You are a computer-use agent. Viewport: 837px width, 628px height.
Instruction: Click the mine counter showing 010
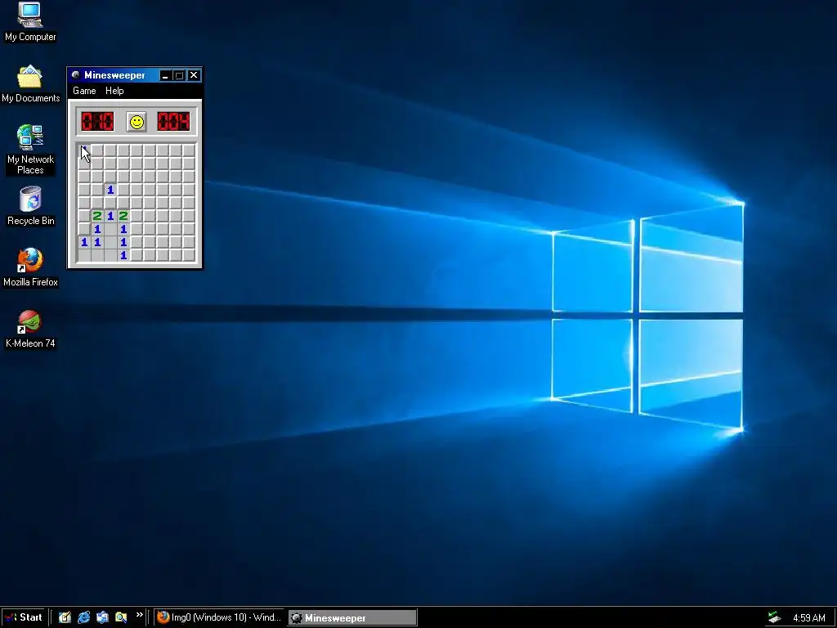coord(97,122)
